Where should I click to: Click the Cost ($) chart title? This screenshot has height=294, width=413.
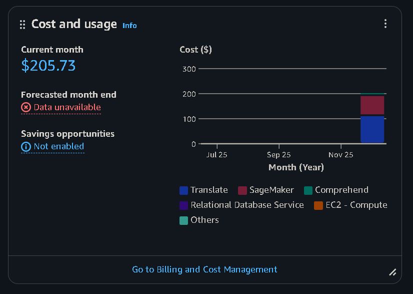click(195, 50)
